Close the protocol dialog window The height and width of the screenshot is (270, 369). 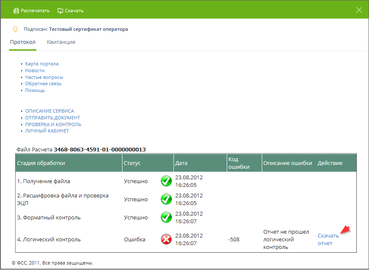(x=359, y=10)
